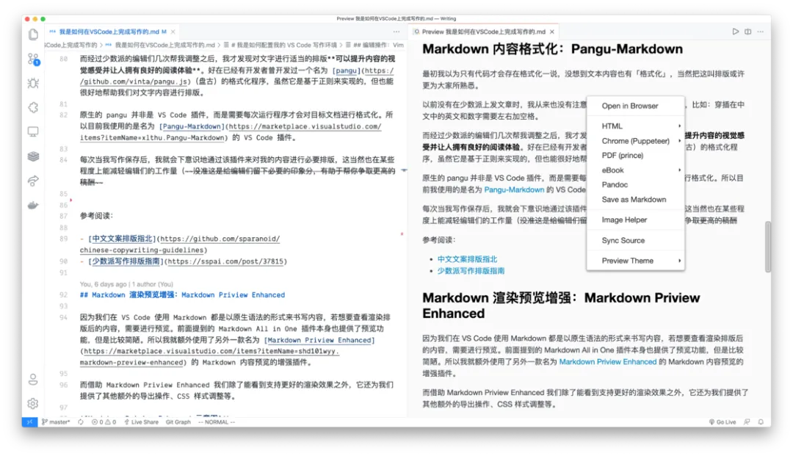Click the feedback icon in status bar
The image size is (793, 456).
click(747, 421)
